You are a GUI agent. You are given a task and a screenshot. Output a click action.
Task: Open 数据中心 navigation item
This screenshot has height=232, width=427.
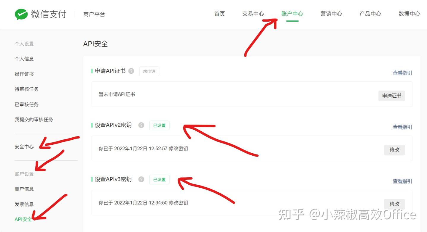410,14
